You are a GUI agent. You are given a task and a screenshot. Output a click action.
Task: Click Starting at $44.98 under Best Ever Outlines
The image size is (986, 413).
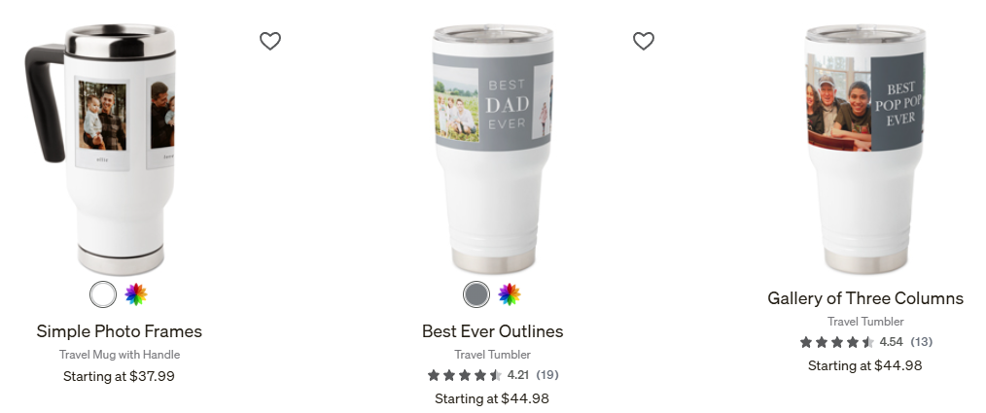492,398
